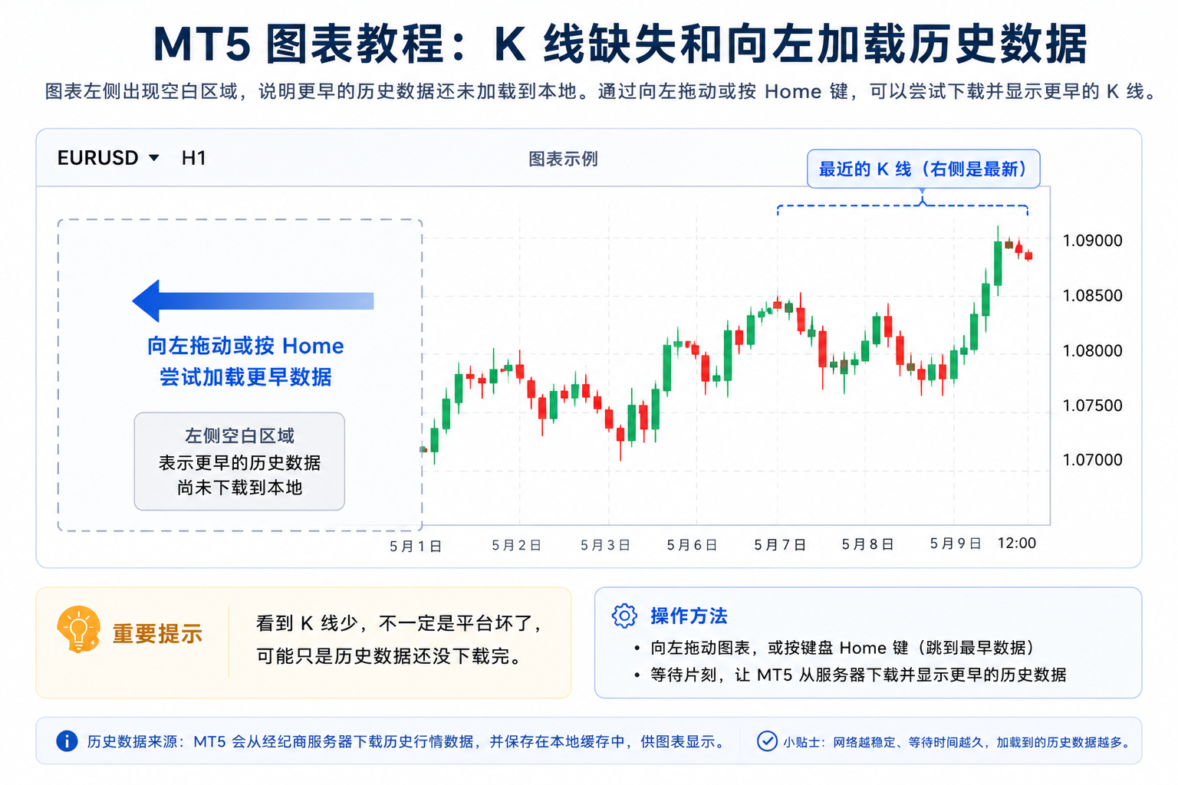
Task: Click the 向左拖动或按 Home blue text
Action: [x=245, y=346]
